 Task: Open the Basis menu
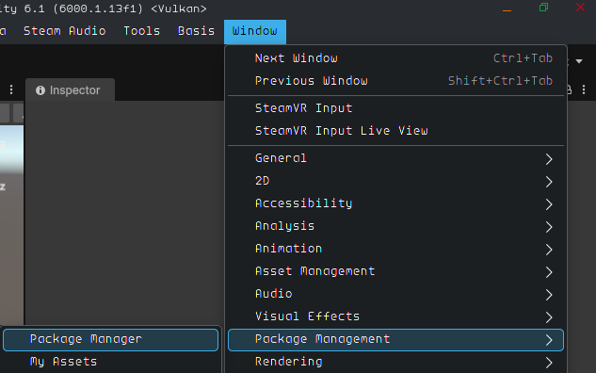click(196, 31)
